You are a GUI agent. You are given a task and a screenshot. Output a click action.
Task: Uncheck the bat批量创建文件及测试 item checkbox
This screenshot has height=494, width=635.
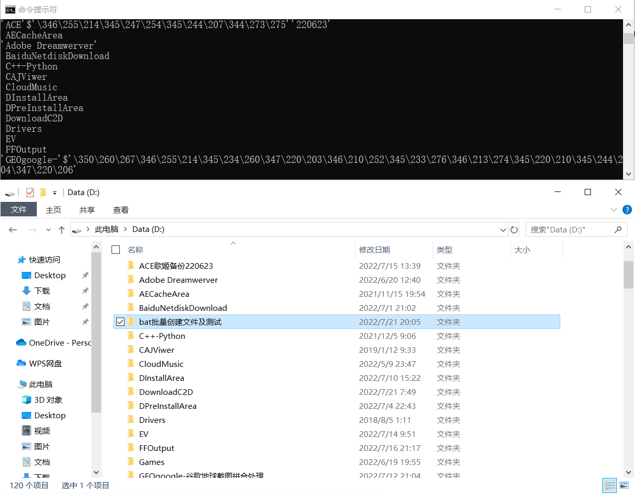120,321
